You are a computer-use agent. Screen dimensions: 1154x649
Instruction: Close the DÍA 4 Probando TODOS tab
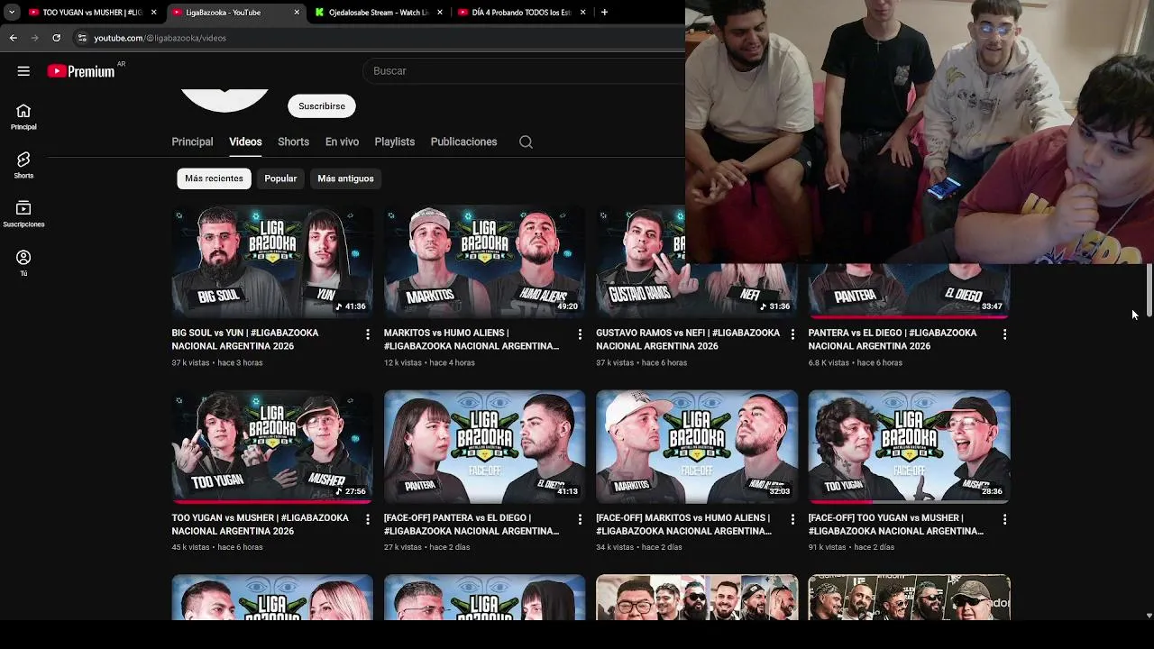[583, 13]
